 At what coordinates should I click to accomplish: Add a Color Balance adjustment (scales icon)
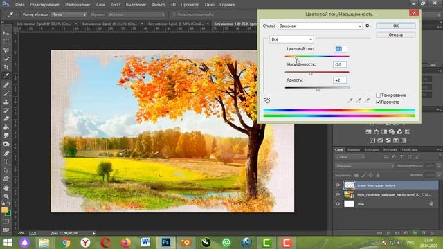click(x=376, y=132)
